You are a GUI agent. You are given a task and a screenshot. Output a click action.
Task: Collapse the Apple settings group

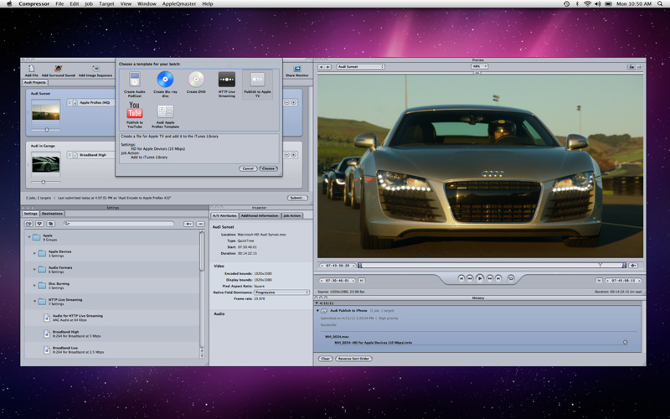pos(29,237)
